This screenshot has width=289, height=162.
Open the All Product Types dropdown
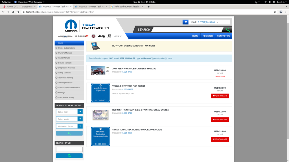coord(69,126)
